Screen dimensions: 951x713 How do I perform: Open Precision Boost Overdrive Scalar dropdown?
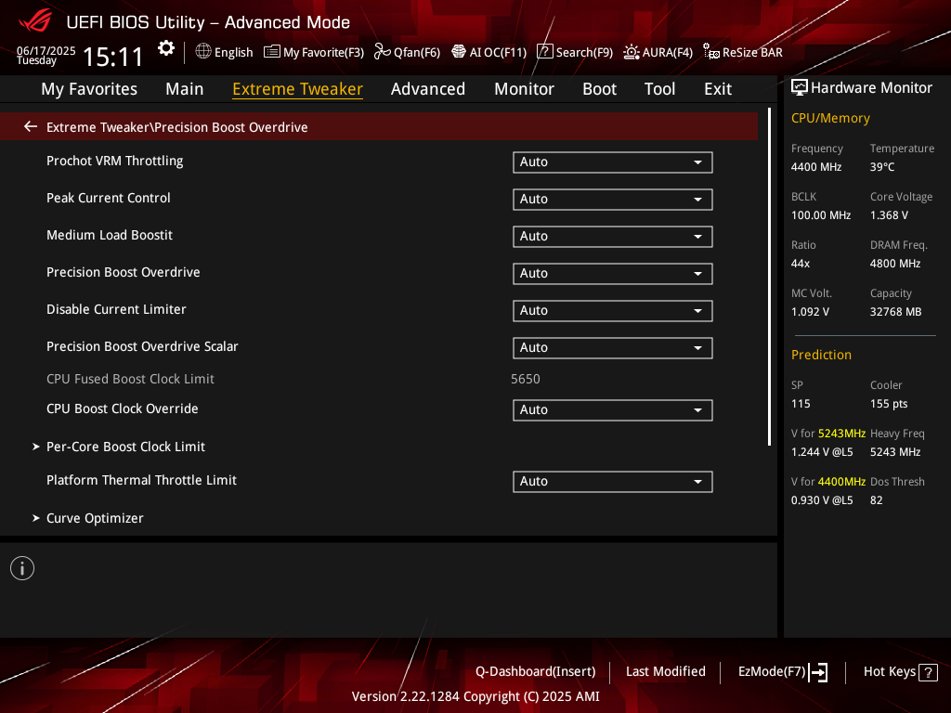613,347
